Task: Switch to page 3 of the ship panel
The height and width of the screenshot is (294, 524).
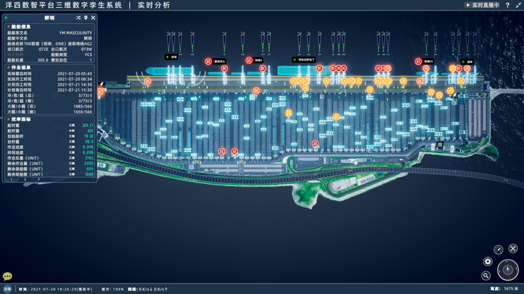Action: tap(38, 179)
